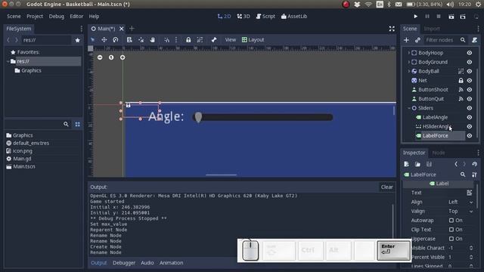Create new resource in Inspector

point(406,164)
